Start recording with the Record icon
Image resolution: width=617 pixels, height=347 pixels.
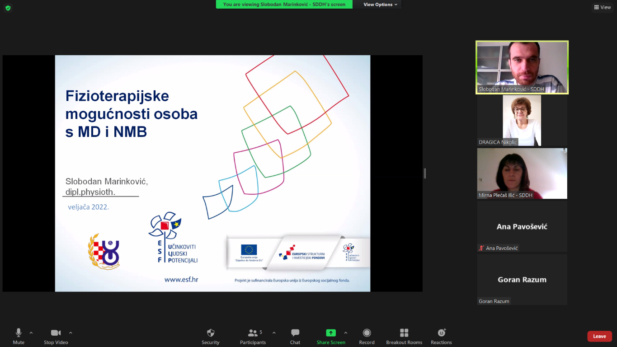[367, 333]
